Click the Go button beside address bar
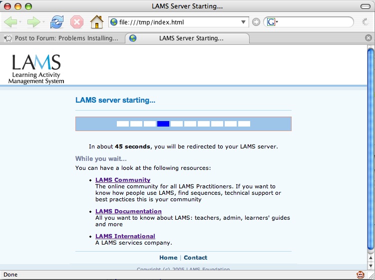 click(256, 22)
